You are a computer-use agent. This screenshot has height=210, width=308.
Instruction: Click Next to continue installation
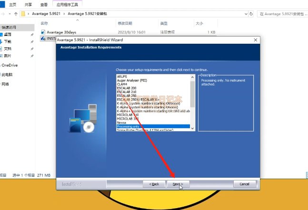click(x=178, y=184)
